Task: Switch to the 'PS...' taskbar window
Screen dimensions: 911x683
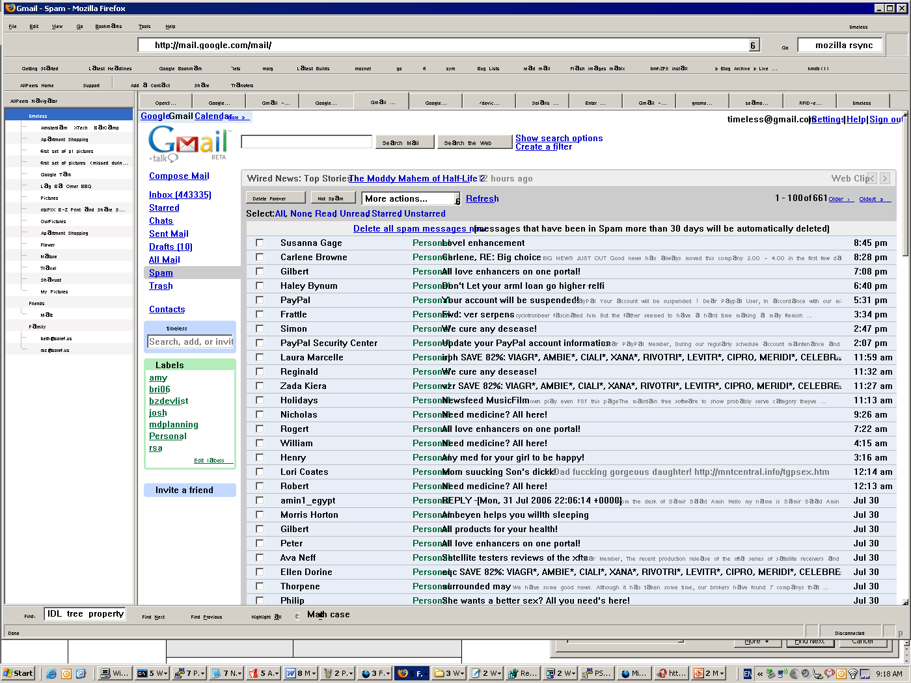Action: point(597,673)
